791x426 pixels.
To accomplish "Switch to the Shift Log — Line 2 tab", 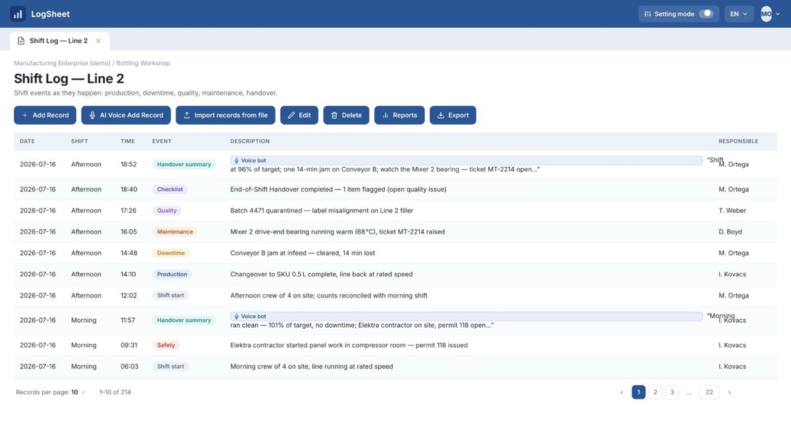I will click(x=59, y=41).
